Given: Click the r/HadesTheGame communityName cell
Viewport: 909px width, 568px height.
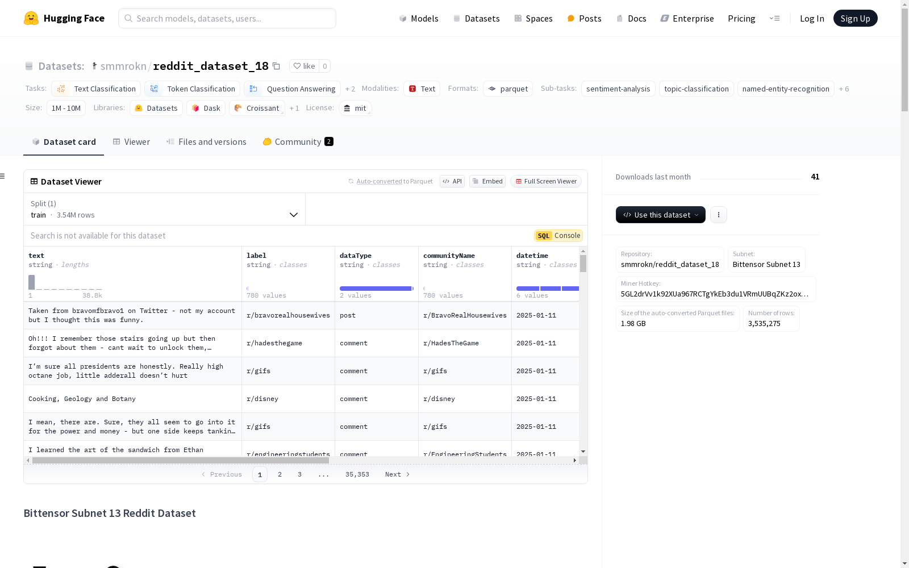Looking at the screenshot, I should (465, 343).
